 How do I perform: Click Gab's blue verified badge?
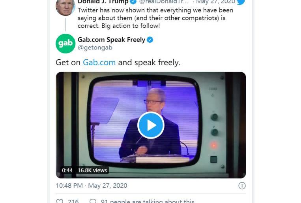pyautogui.click(x=150, y=40)
